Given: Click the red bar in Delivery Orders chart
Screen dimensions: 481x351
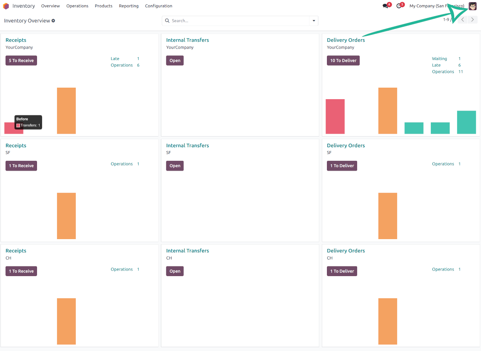Looking at the screenshot, I should coord(335,117).
